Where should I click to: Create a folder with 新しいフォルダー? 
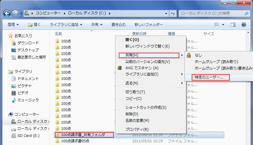[x=149, y=25]
